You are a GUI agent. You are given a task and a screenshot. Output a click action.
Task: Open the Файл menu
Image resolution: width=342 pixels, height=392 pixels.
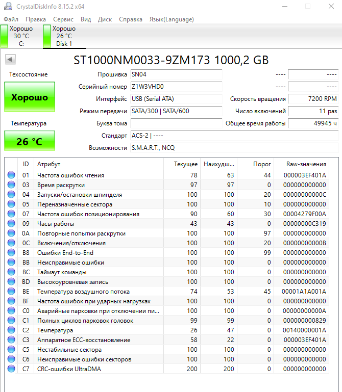(11, 19)
